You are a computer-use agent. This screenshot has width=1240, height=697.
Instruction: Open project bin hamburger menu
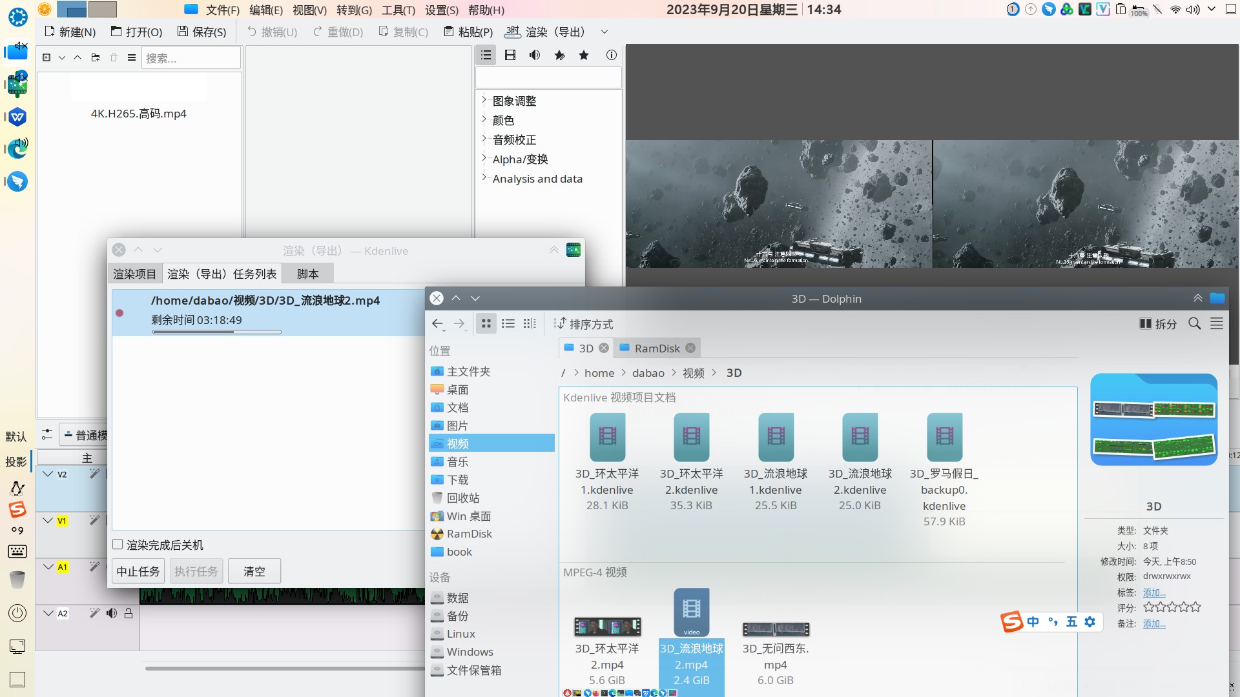(132, 57)
